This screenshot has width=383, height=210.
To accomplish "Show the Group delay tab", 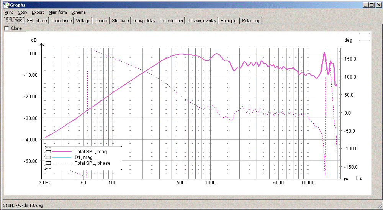I will [x=144, y=21].
